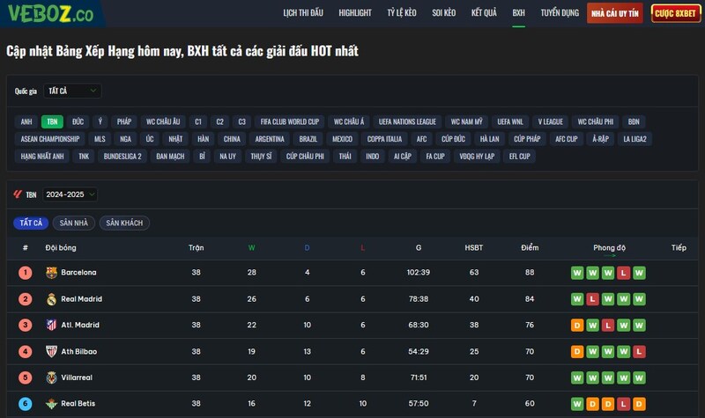The height and width of the screenshot is (418, 705).
Task: Click the red L form badge in Barcelona row
Action: tap(623, 273)
